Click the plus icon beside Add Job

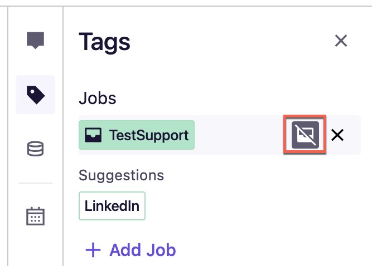click(93, 250)
